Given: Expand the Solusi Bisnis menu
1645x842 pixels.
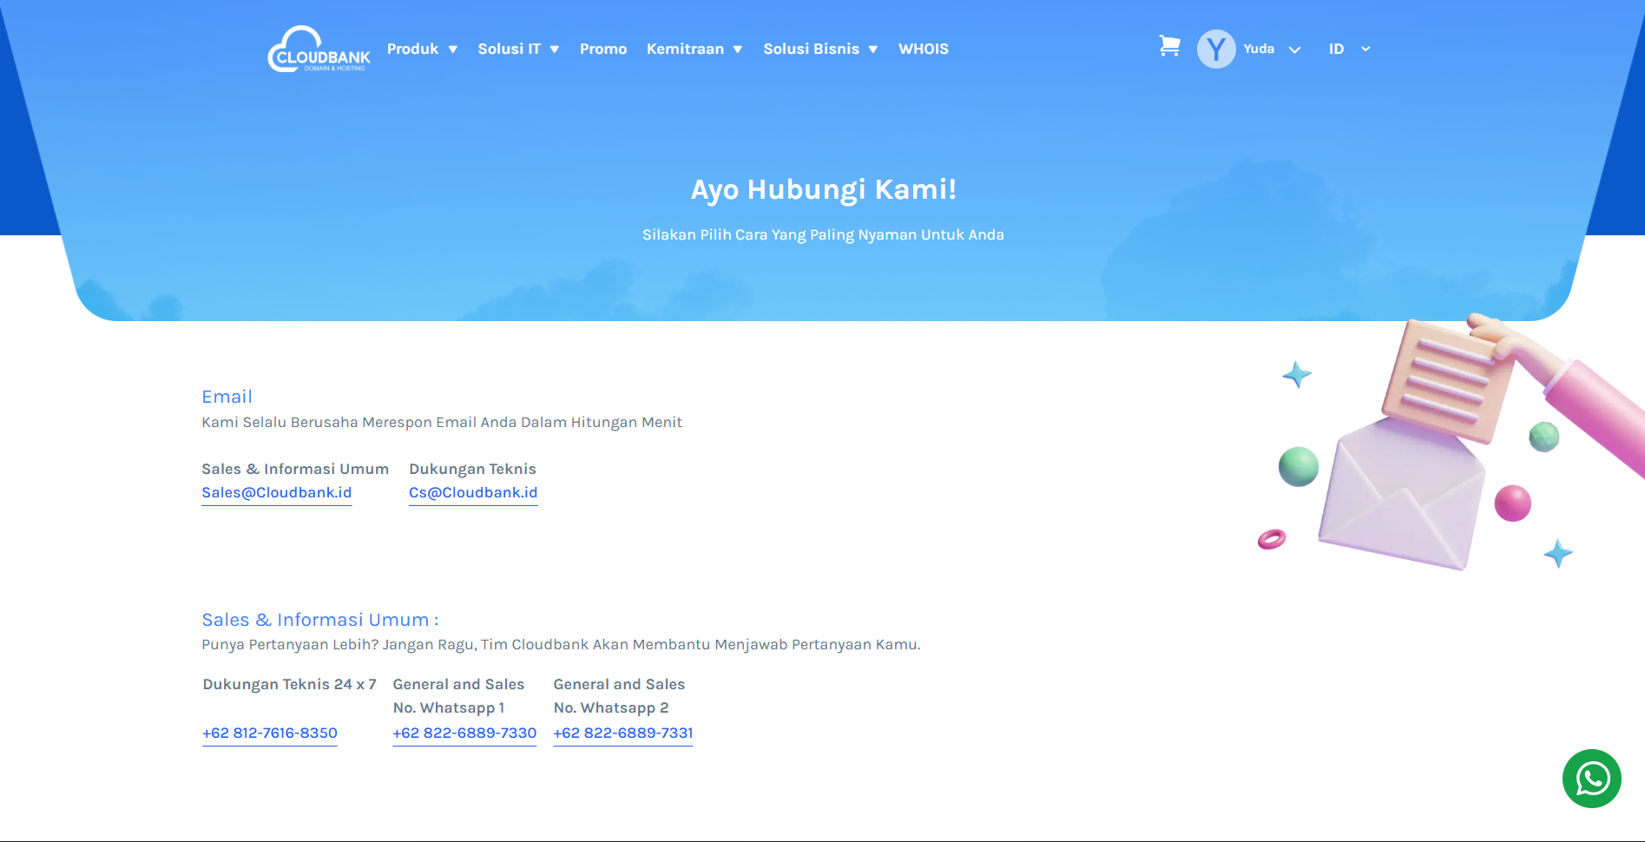Looking at the screenshot, I should (x=819, y=49).
